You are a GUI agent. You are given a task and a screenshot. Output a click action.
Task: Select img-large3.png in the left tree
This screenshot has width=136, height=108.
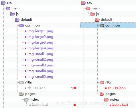pos(40,42)
